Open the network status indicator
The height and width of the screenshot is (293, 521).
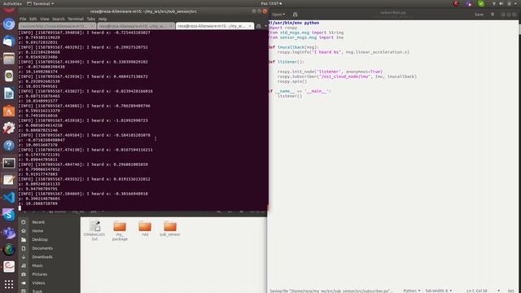[x=494, y=3]
